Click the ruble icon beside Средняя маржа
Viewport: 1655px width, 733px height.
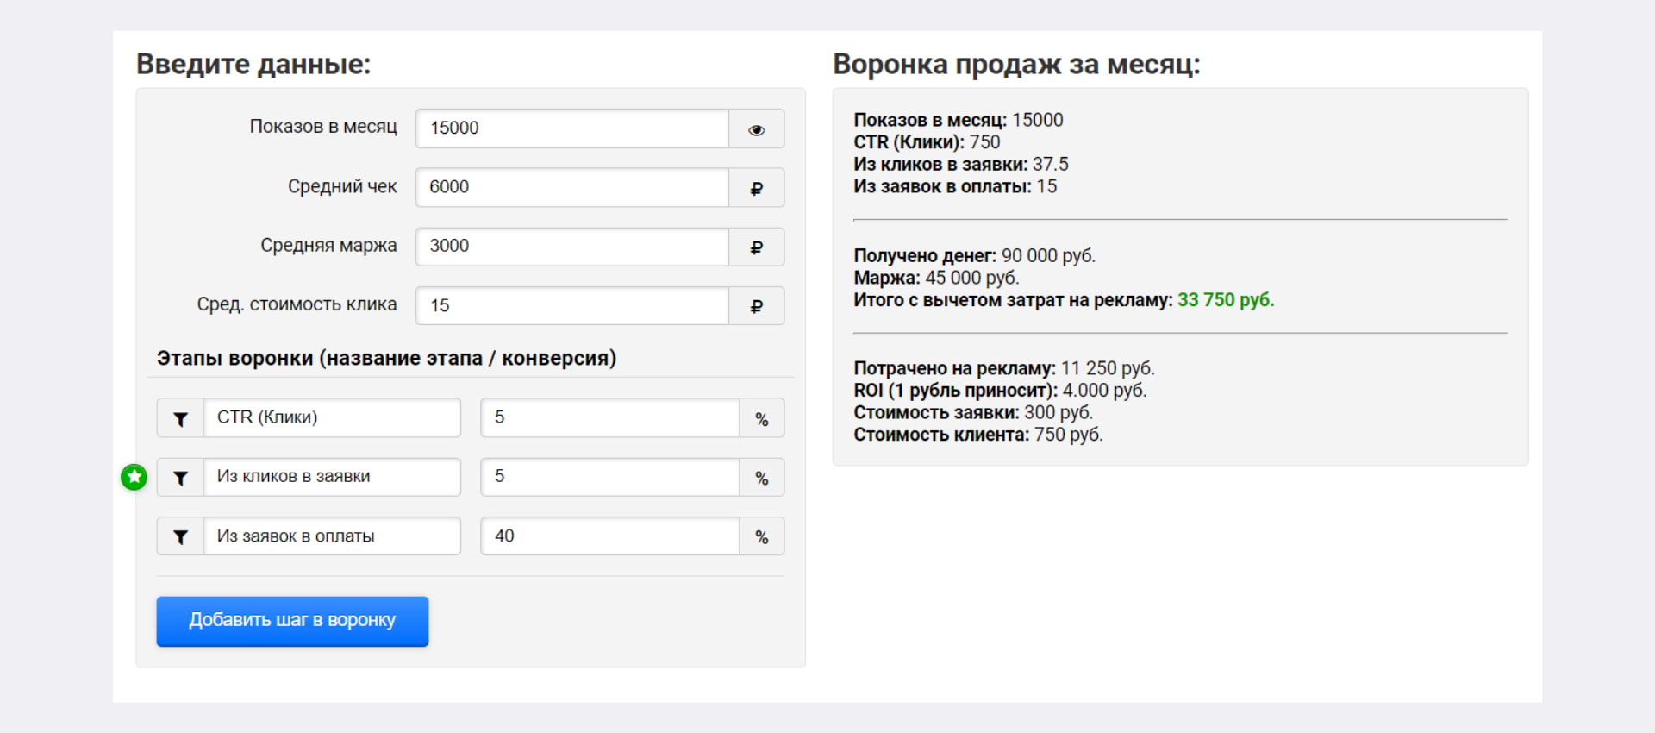[756, 247]
